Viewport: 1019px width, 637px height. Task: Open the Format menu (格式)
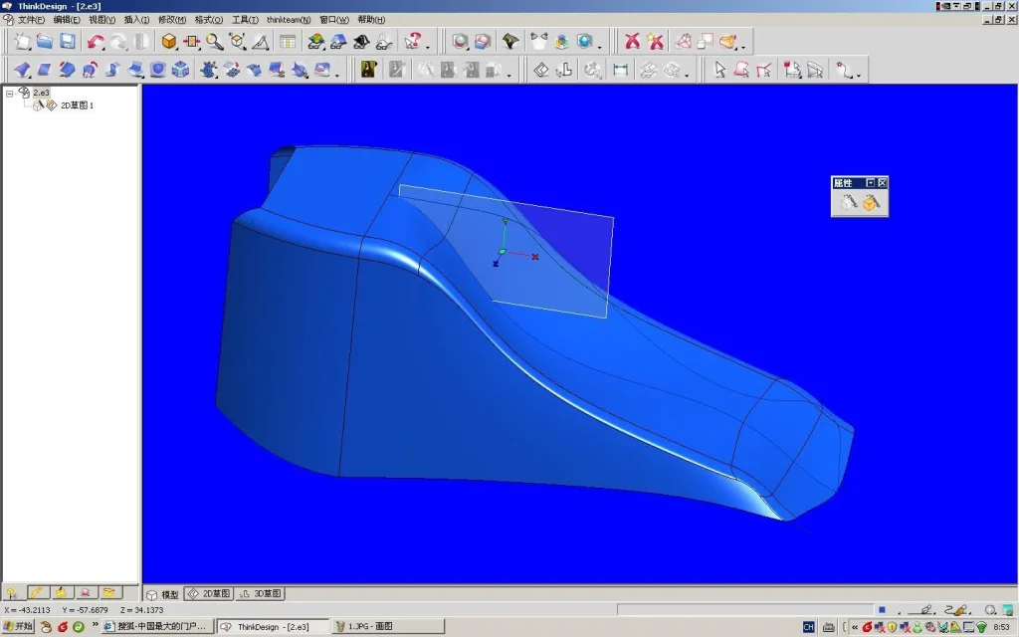point(209,20)
